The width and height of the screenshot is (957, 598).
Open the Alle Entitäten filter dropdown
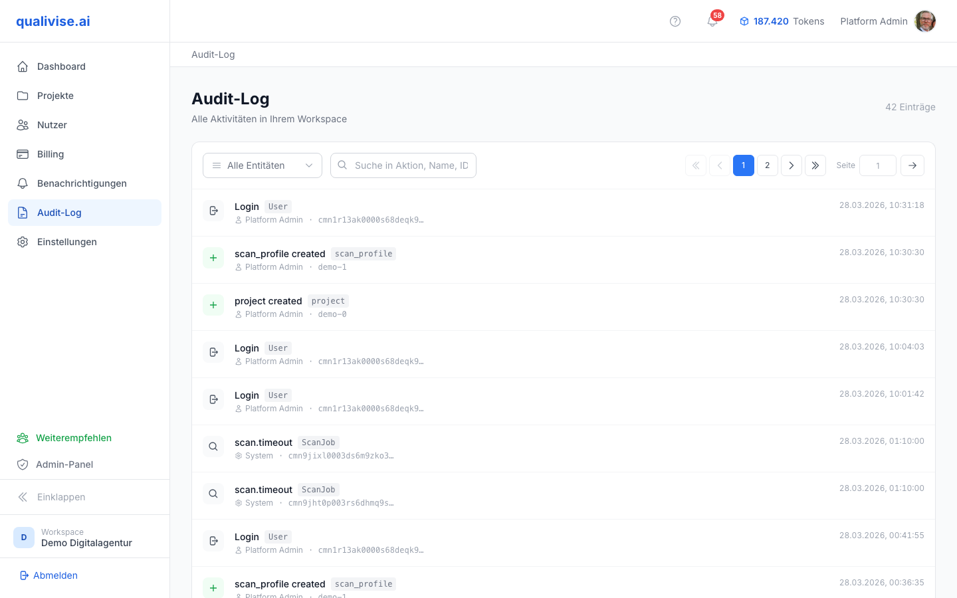(263, 165)
